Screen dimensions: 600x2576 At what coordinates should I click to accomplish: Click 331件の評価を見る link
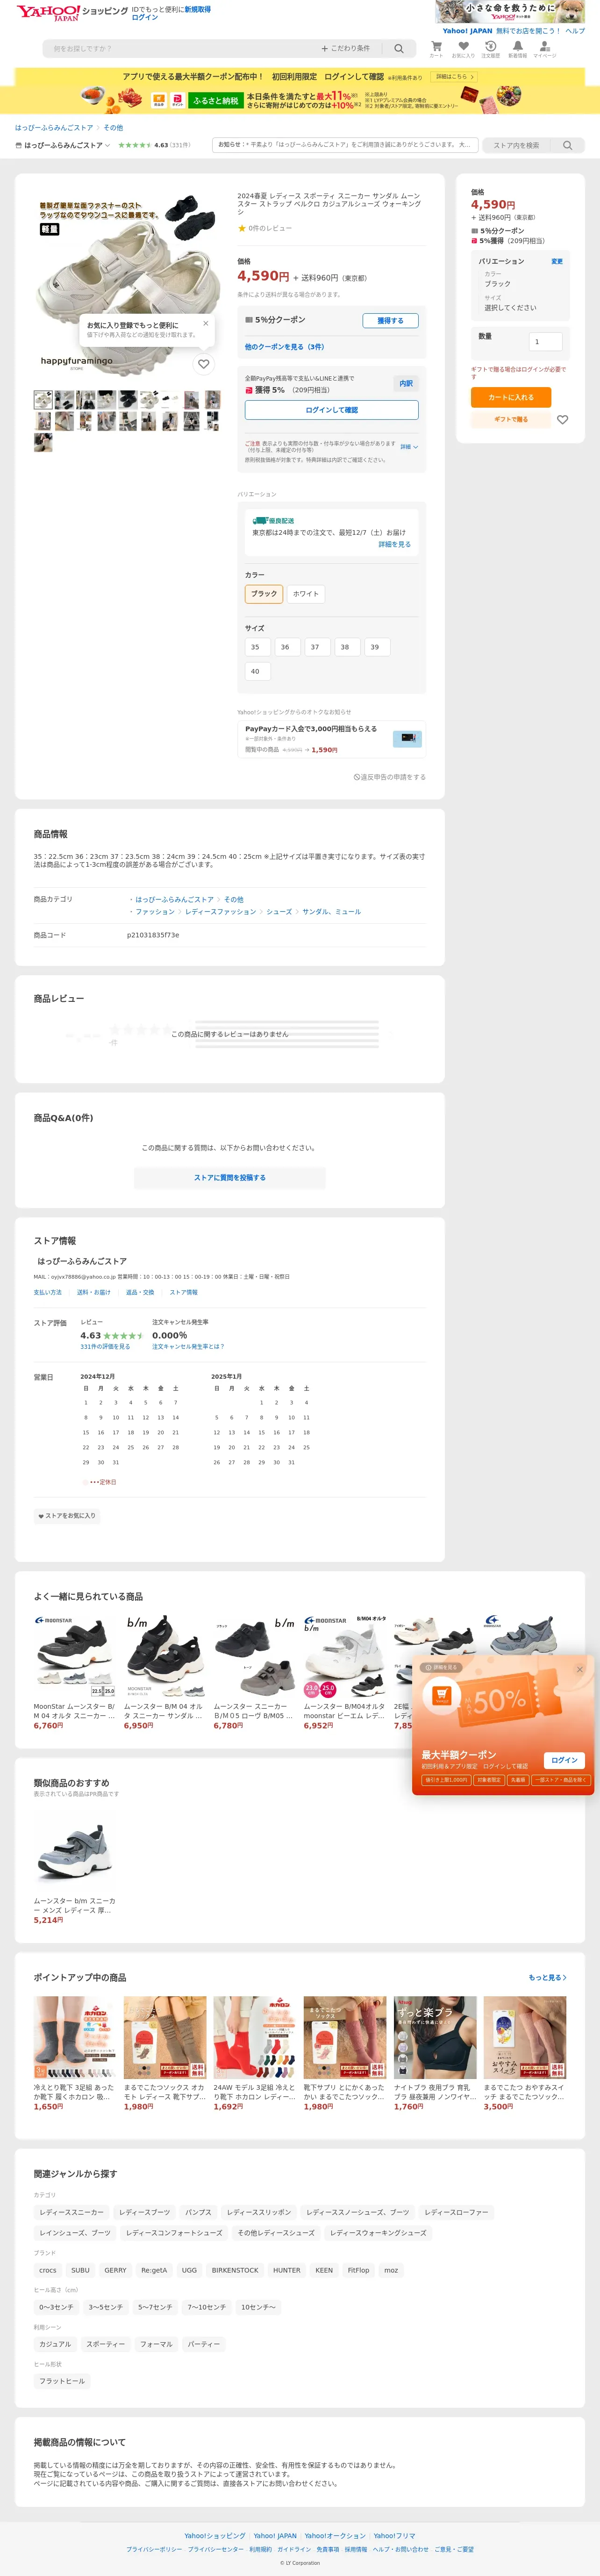point(105,1346)
